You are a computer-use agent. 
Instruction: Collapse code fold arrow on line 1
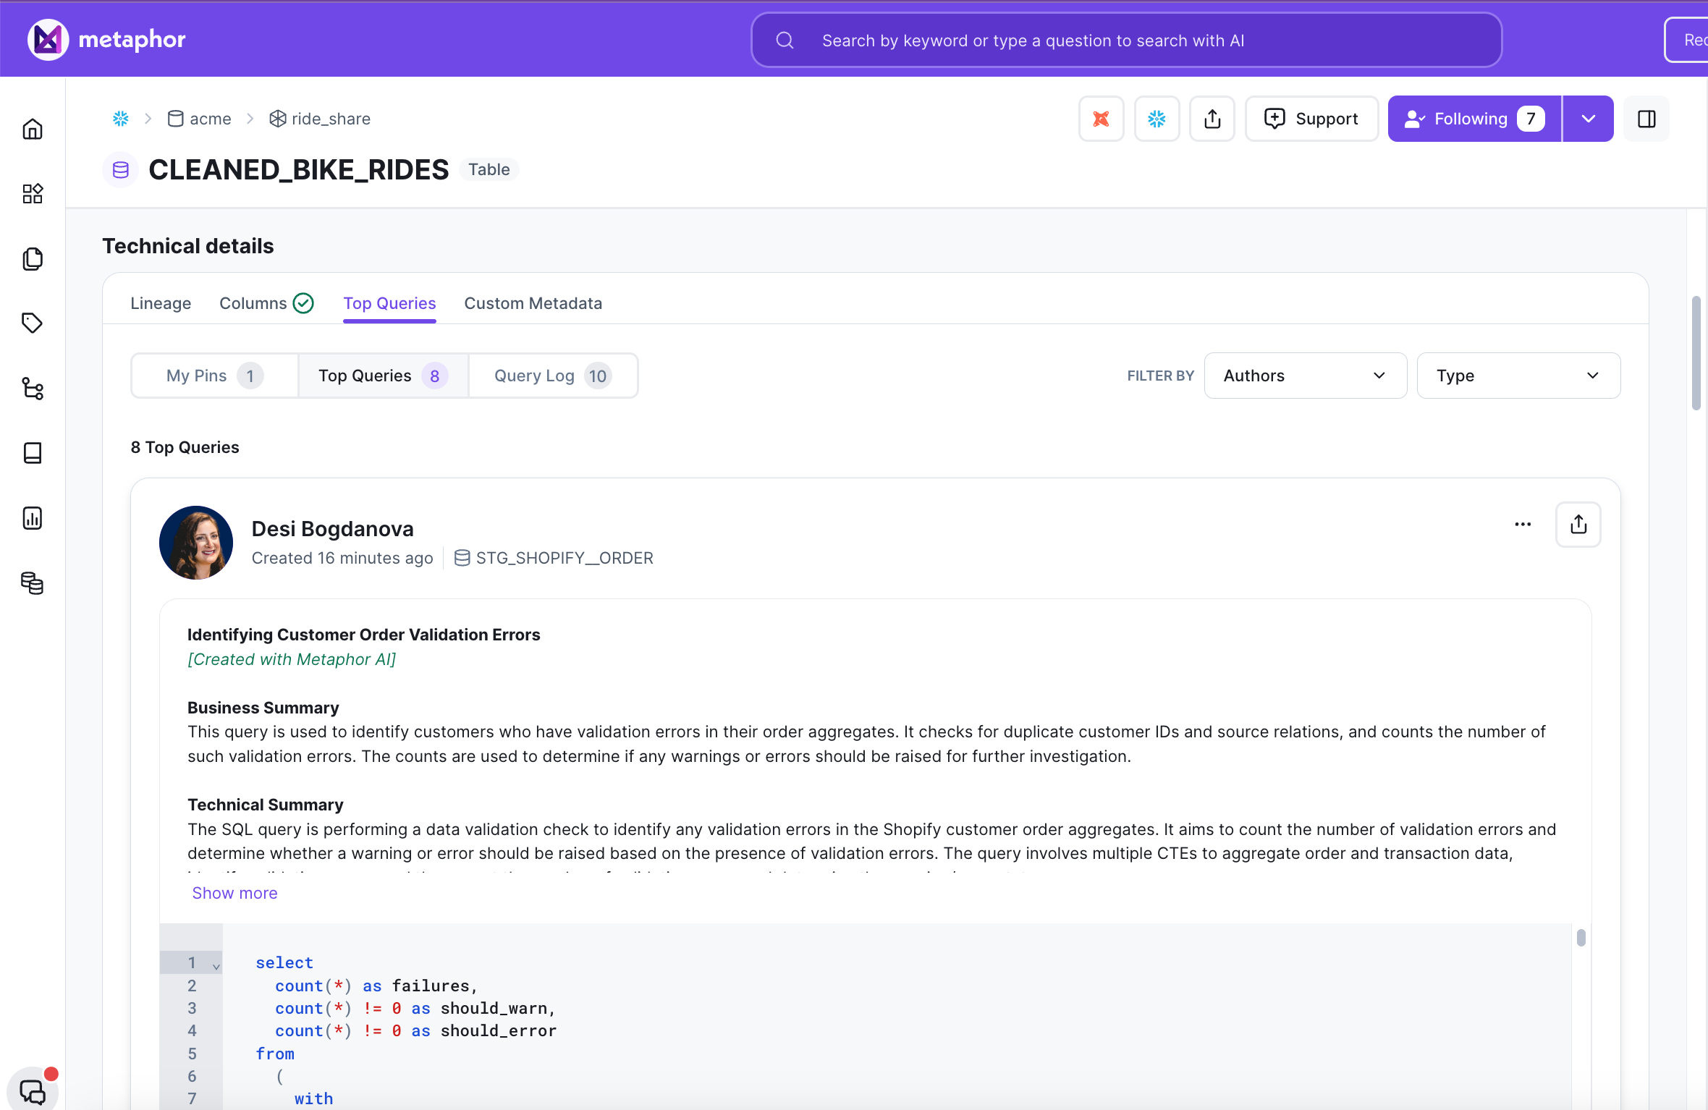click(x=216, y=966)
